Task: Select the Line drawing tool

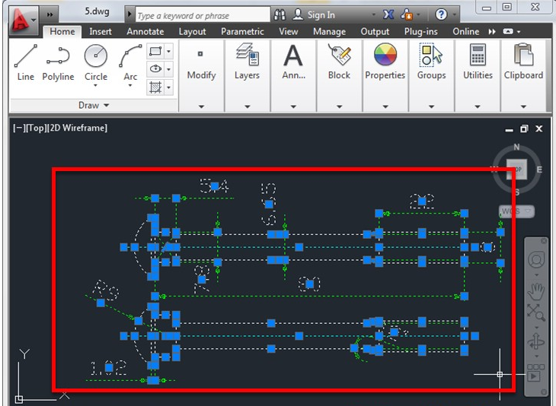Action: [x=26, y=62]
